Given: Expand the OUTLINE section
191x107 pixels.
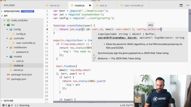Looking at the screenshot, I should point(2,101).
